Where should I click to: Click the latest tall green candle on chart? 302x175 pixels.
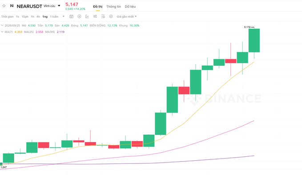(x=254, y=40)
